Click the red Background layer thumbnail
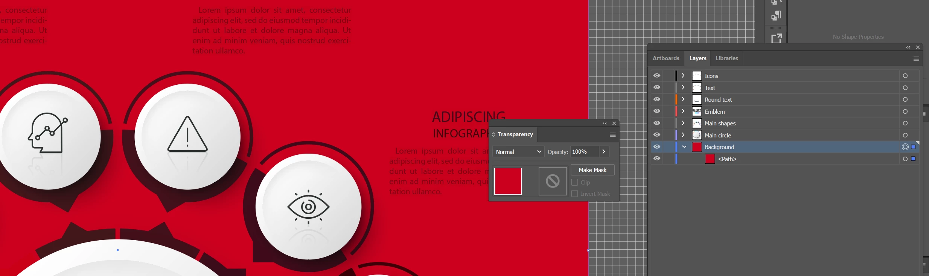This screenshot has height=276, width=929. (697, 147)
